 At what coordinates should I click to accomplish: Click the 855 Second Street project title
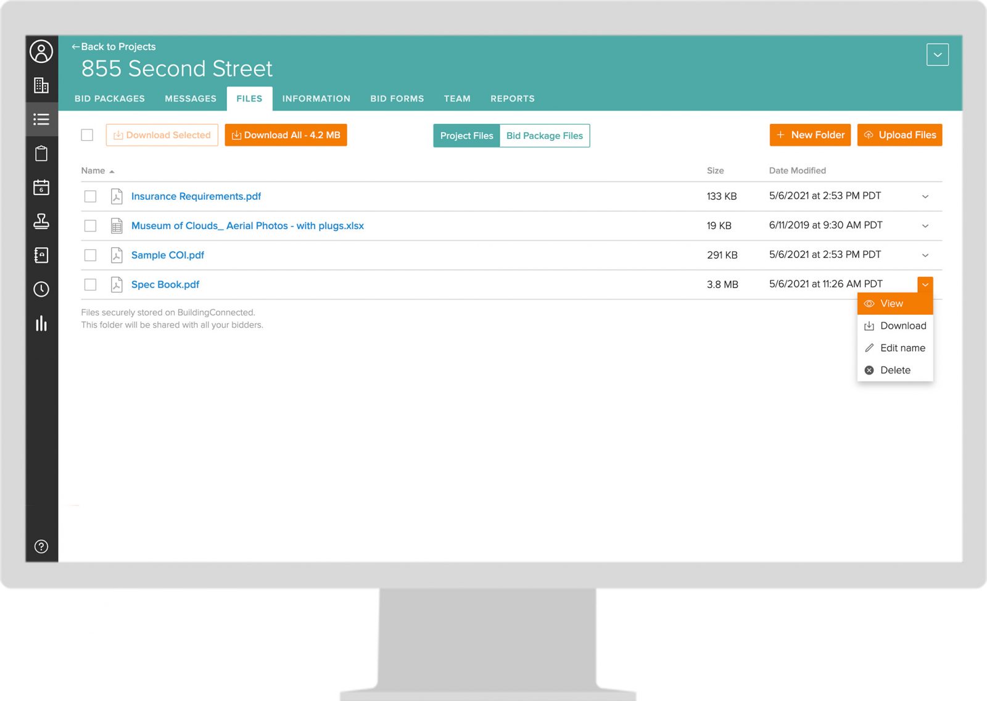pyautogui.click(x=177, y=68)
